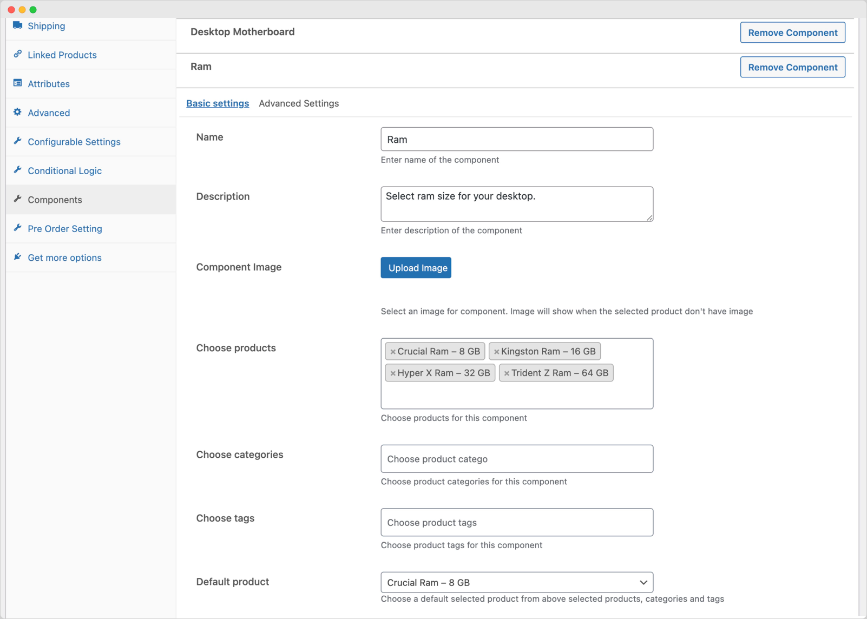Remove Trident Z Ram – 64 GB with its x icon
This screenshot has width=867, height=619.
[507, 373]
